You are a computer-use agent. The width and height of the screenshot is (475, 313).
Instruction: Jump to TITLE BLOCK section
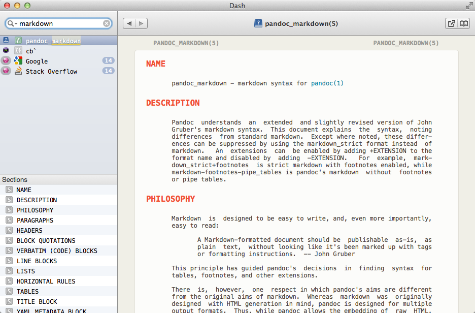coord(58,301)
